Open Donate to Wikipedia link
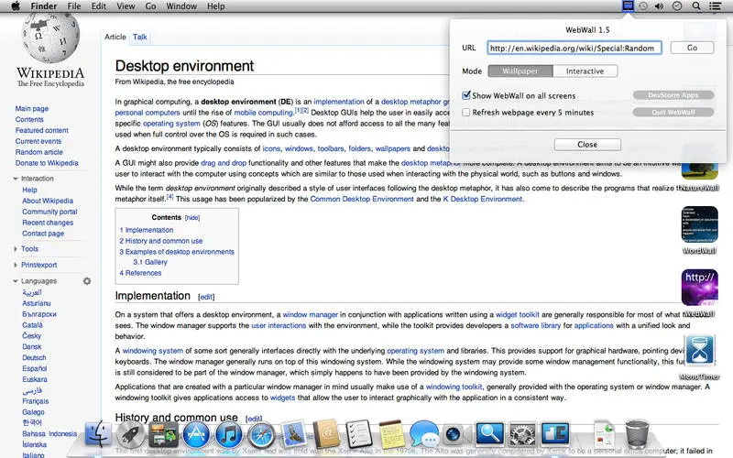Image resolution: width=733 pixels, height=458 pixels. click(x=47, y=163)
